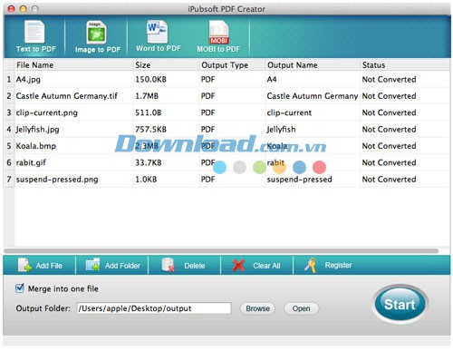This screenshot has width=453, height=351.
Task: Sort by File Name column header
Action: [x=74, y=65]
